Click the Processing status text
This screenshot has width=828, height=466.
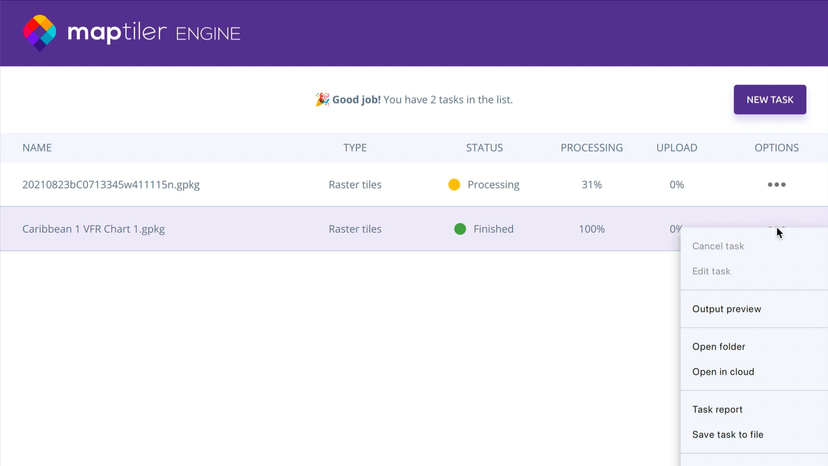coord(493,185)
